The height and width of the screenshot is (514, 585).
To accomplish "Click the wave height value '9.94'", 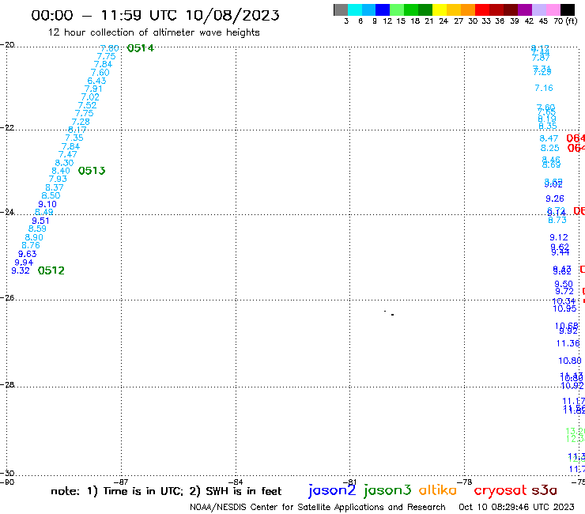I will tap(24, 263).
